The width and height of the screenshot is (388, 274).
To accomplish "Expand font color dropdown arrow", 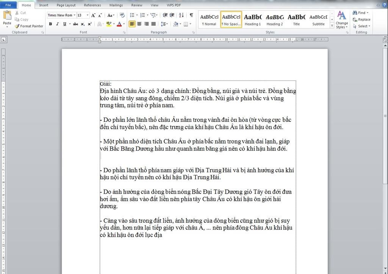I will (124, 24).
